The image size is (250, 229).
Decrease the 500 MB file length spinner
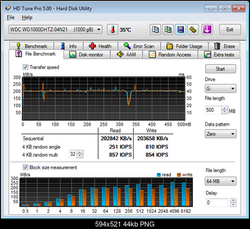225,112
